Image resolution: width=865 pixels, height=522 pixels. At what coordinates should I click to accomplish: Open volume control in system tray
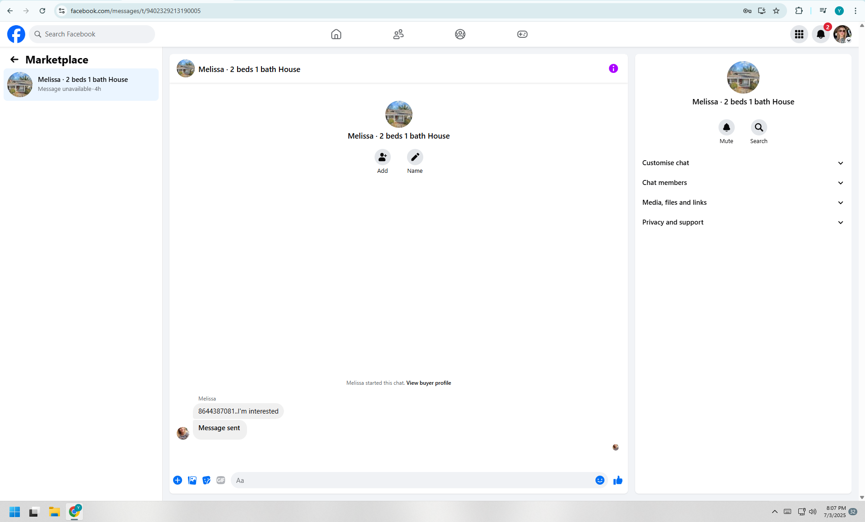813,512
